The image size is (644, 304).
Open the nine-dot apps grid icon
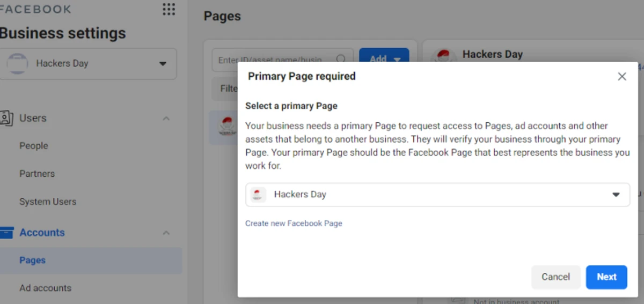pos(169,9)
